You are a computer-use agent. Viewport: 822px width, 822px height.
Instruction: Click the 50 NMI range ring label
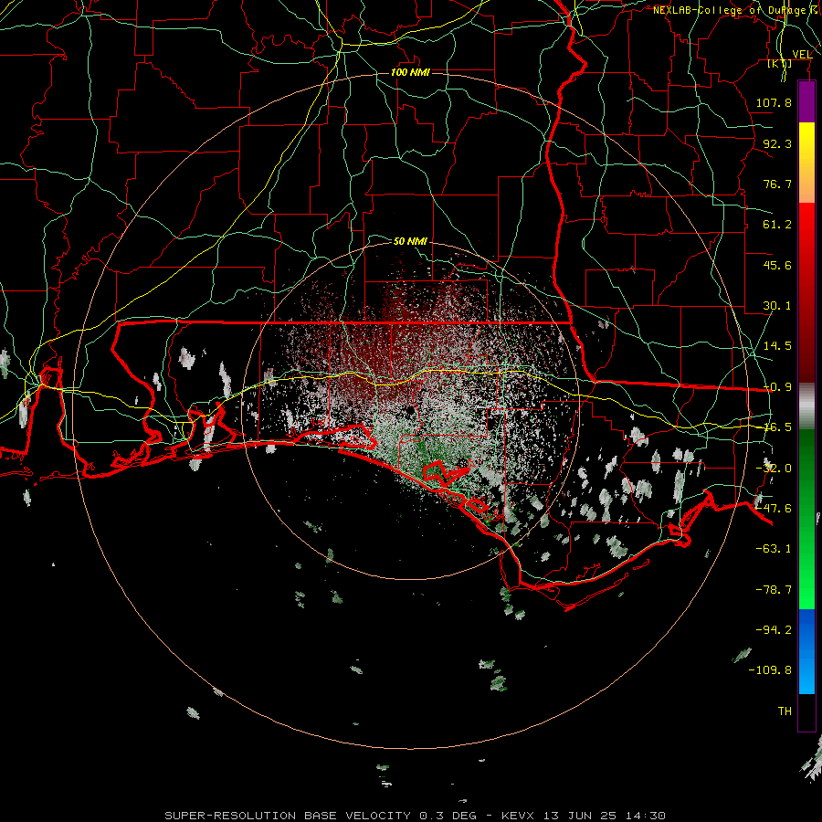pyautogui.click(x=410, y=241)
